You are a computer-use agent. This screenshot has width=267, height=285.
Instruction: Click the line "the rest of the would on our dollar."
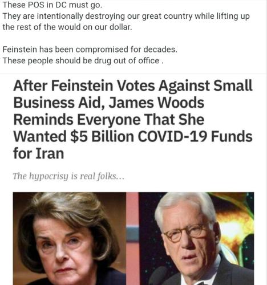(67, 27)
